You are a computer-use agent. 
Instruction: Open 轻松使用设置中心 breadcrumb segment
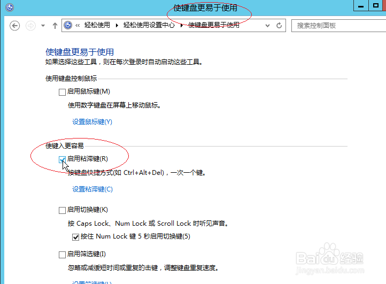pos(149,25)
